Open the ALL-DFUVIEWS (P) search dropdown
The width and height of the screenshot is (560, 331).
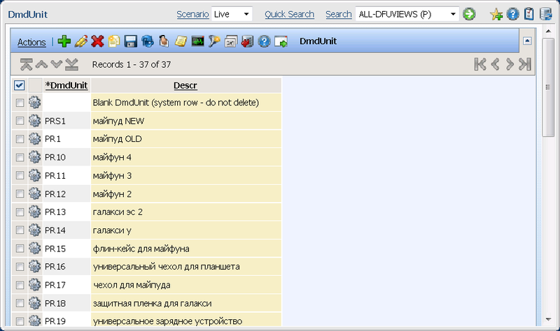coord(407,14)
